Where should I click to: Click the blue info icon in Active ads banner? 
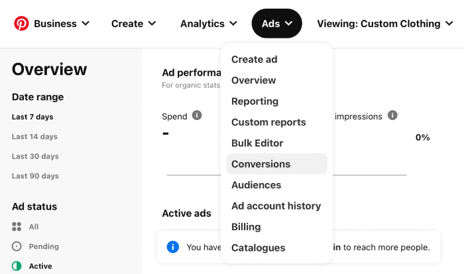point(173,247)
